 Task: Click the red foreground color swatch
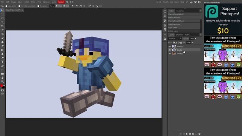pos(2,86)
